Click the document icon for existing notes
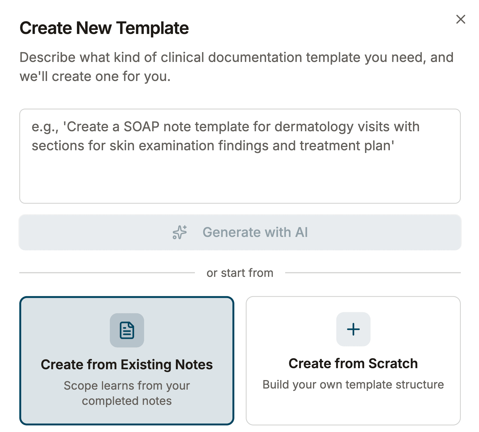This screenshot has height=432, width=479. click(127, 330)
